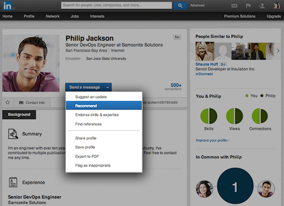Open the Network navigation menu
Image resolution: width=284 pixels, height=206 pixels.
tap(53, 16)
